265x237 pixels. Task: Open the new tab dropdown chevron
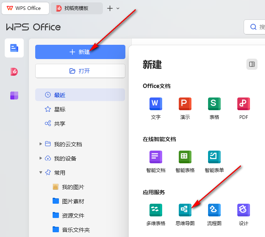pyautogui.click(x=118, y=8)
